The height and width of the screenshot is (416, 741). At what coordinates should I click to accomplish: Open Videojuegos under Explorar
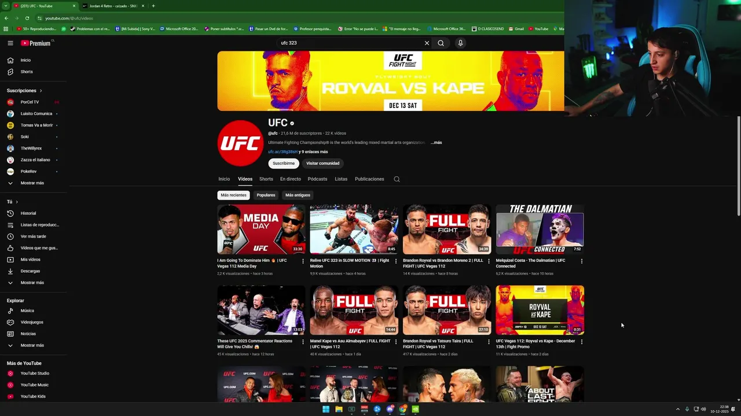(x=32, y=322)
